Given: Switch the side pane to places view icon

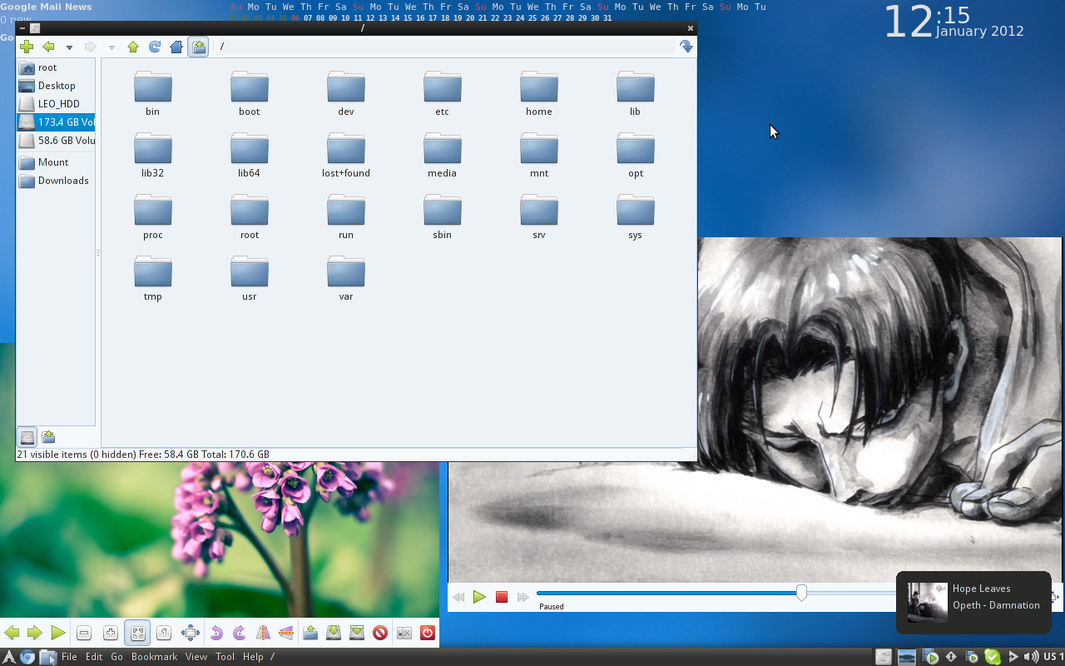Looking at the screenshot, I should point(27,437).
